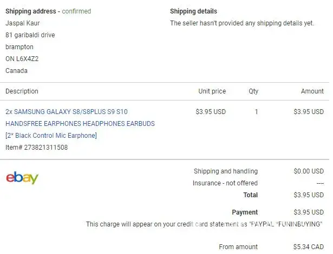
Task: Click the Unit price column header
Action: click(212, 91)
